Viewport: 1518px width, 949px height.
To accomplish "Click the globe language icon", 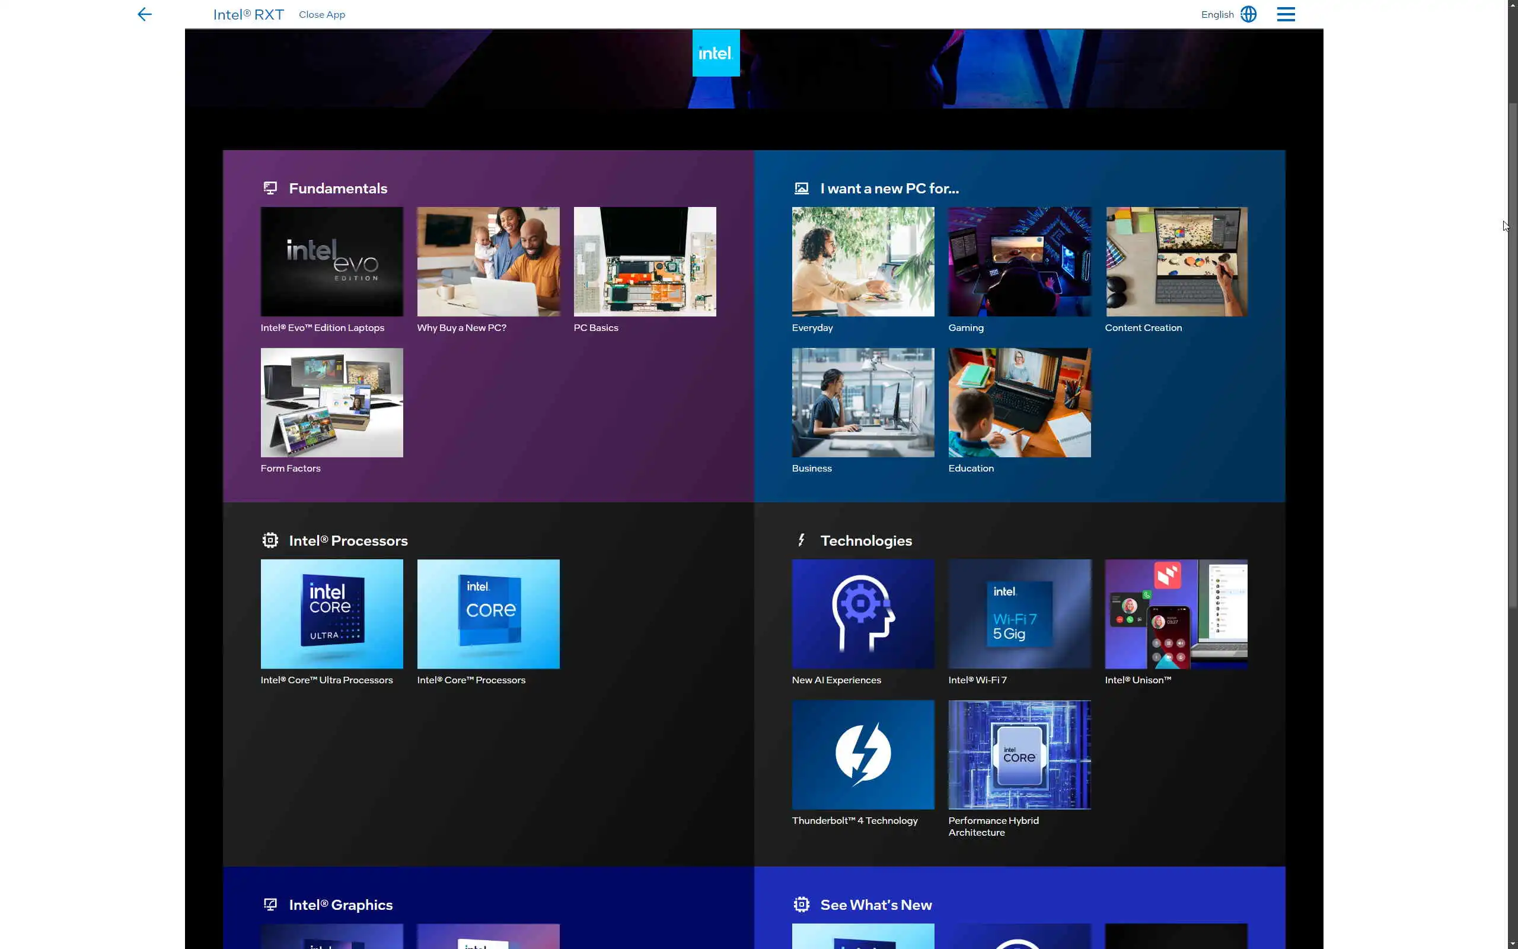I will coord(1248,14).
